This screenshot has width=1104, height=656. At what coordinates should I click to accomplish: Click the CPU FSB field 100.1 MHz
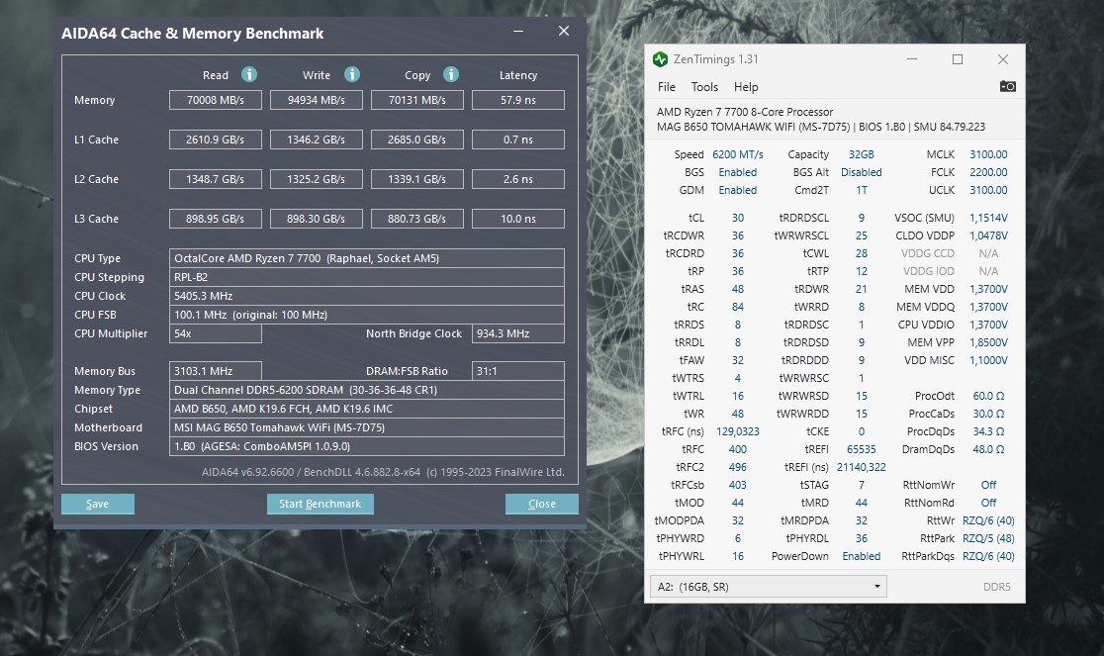coord(367,315)
